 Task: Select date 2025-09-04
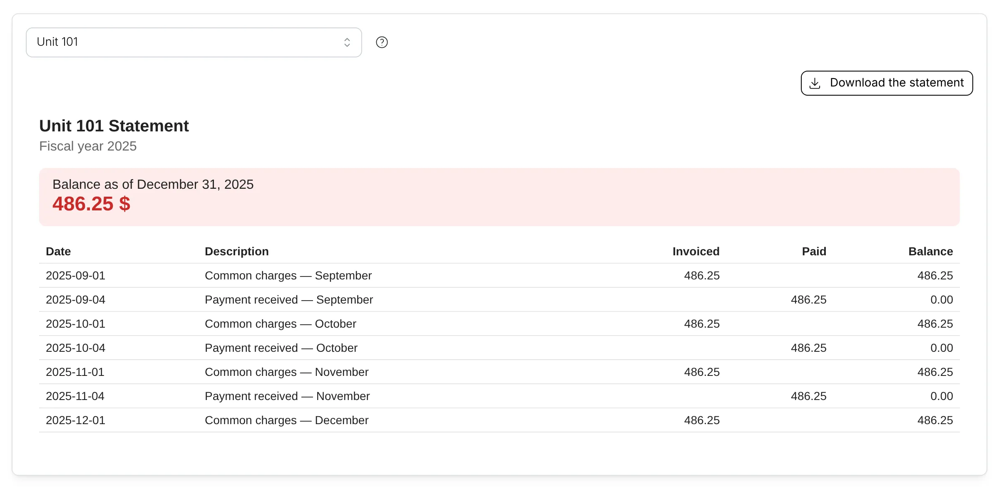(75, 300)
